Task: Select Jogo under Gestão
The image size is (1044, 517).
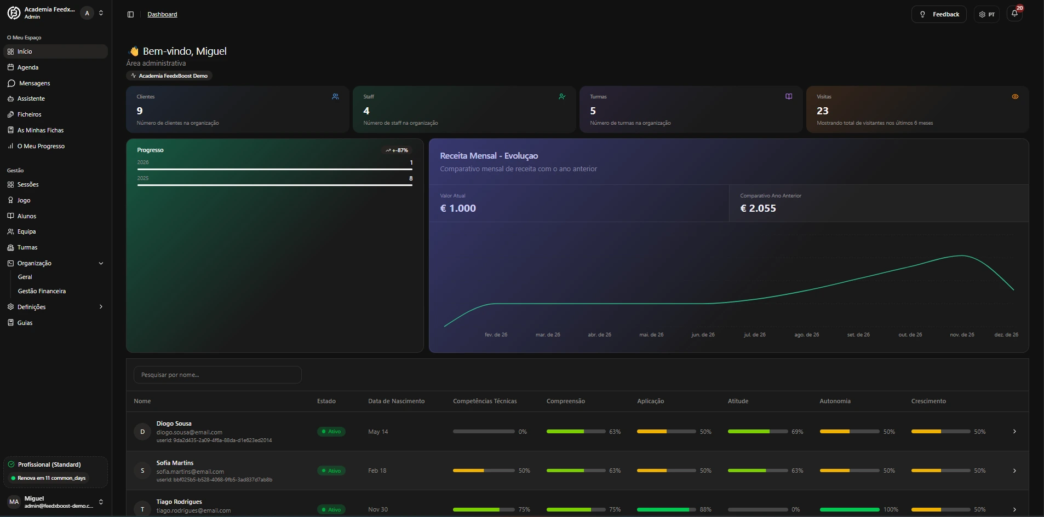Action: [x=23, y=200]
